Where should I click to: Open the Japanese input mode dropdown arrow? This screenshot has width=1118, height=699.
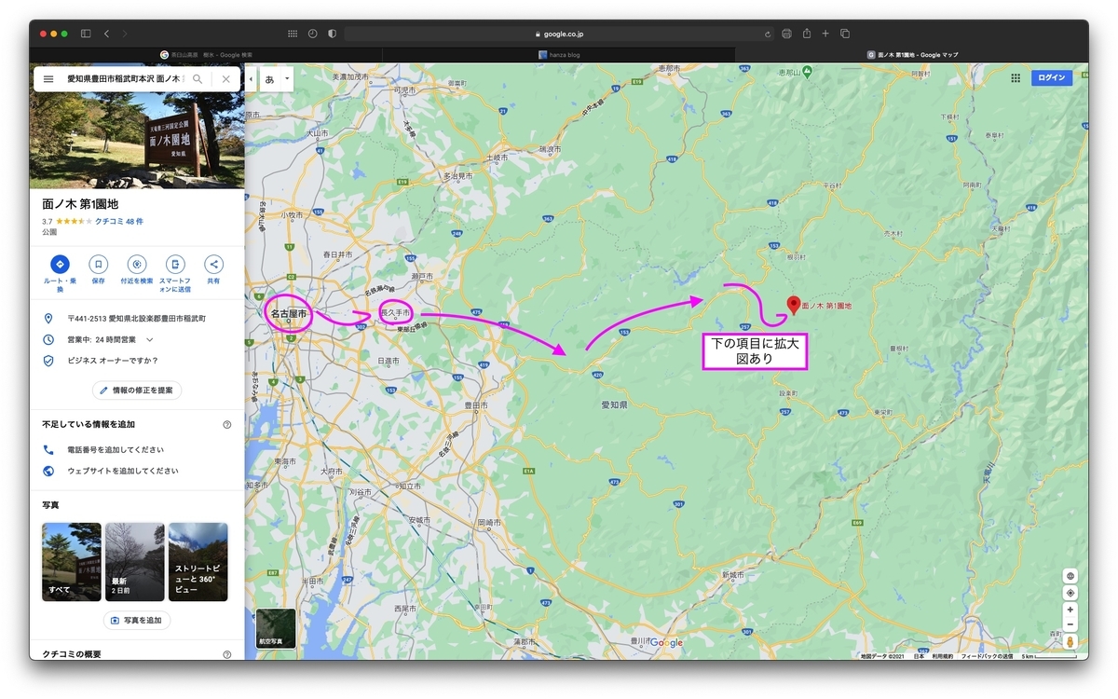(x=287, y=79)
